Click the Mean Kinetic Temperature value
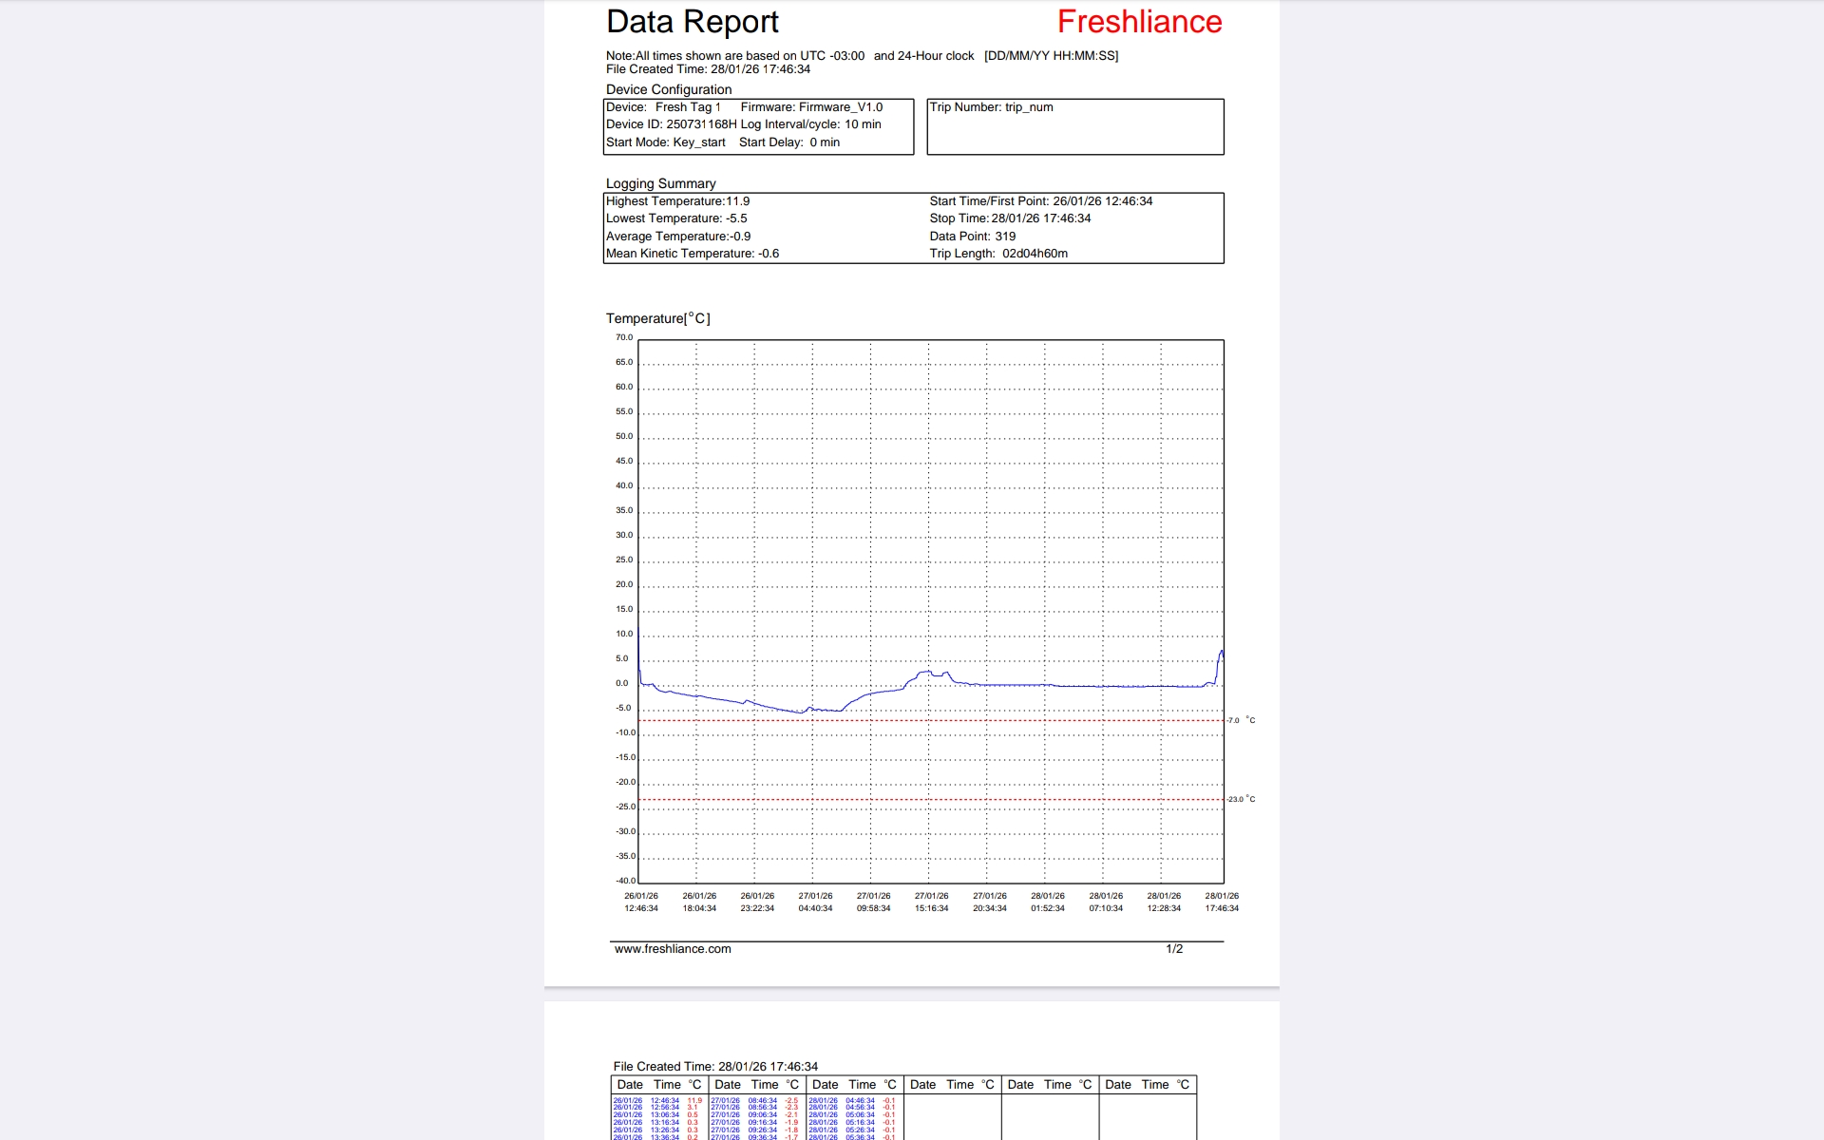The image size is (1824, 1140). 693,254
